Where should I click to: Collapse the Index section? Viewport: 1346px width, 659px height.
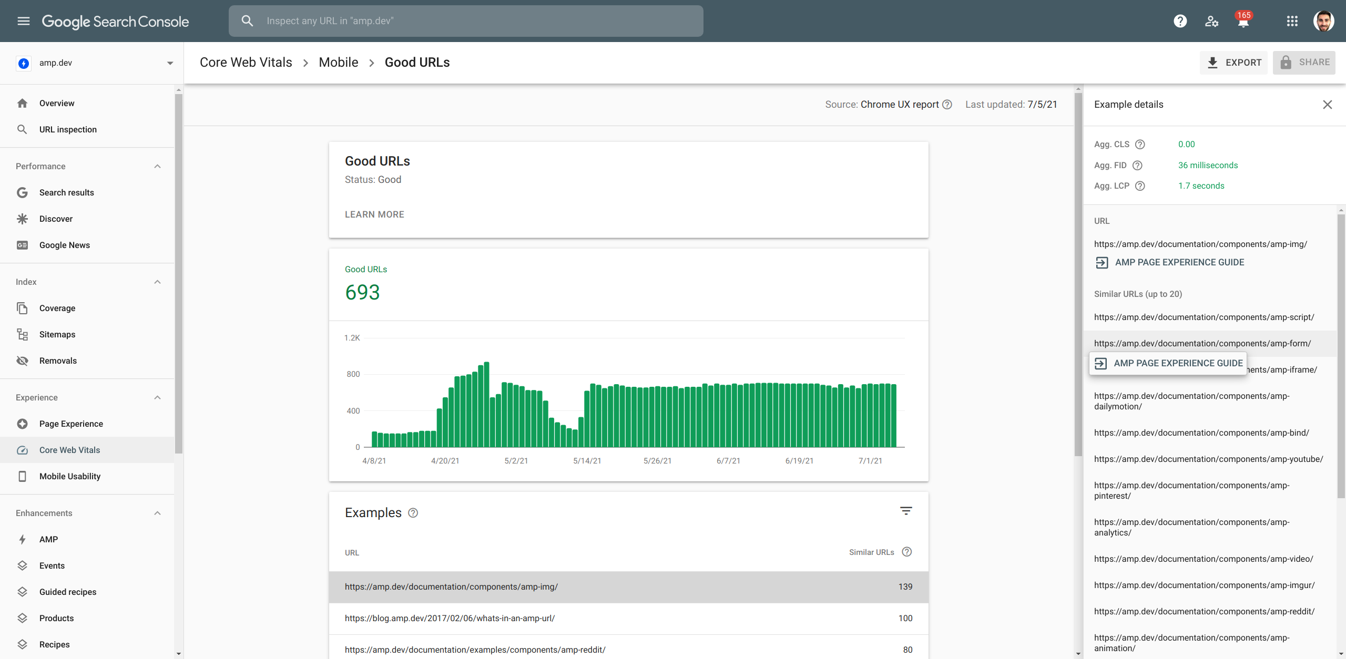pos(157,282)
